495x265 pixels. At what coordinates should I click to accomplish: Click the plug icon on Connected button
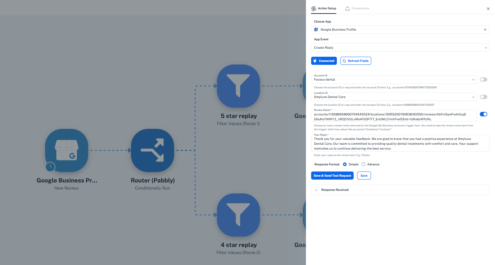tap(315, 61)
